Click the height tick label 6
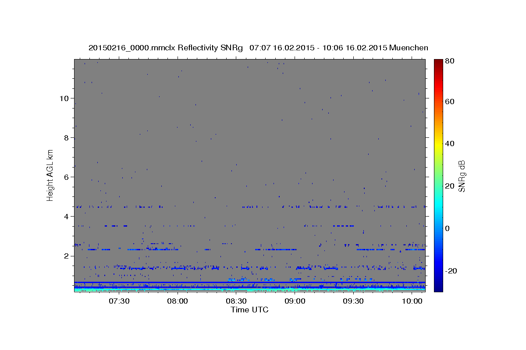 pos(66,177)
